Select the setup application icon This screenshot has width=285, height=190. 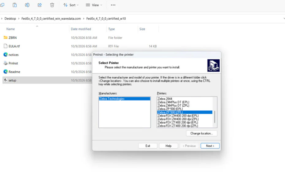[6, 80]
